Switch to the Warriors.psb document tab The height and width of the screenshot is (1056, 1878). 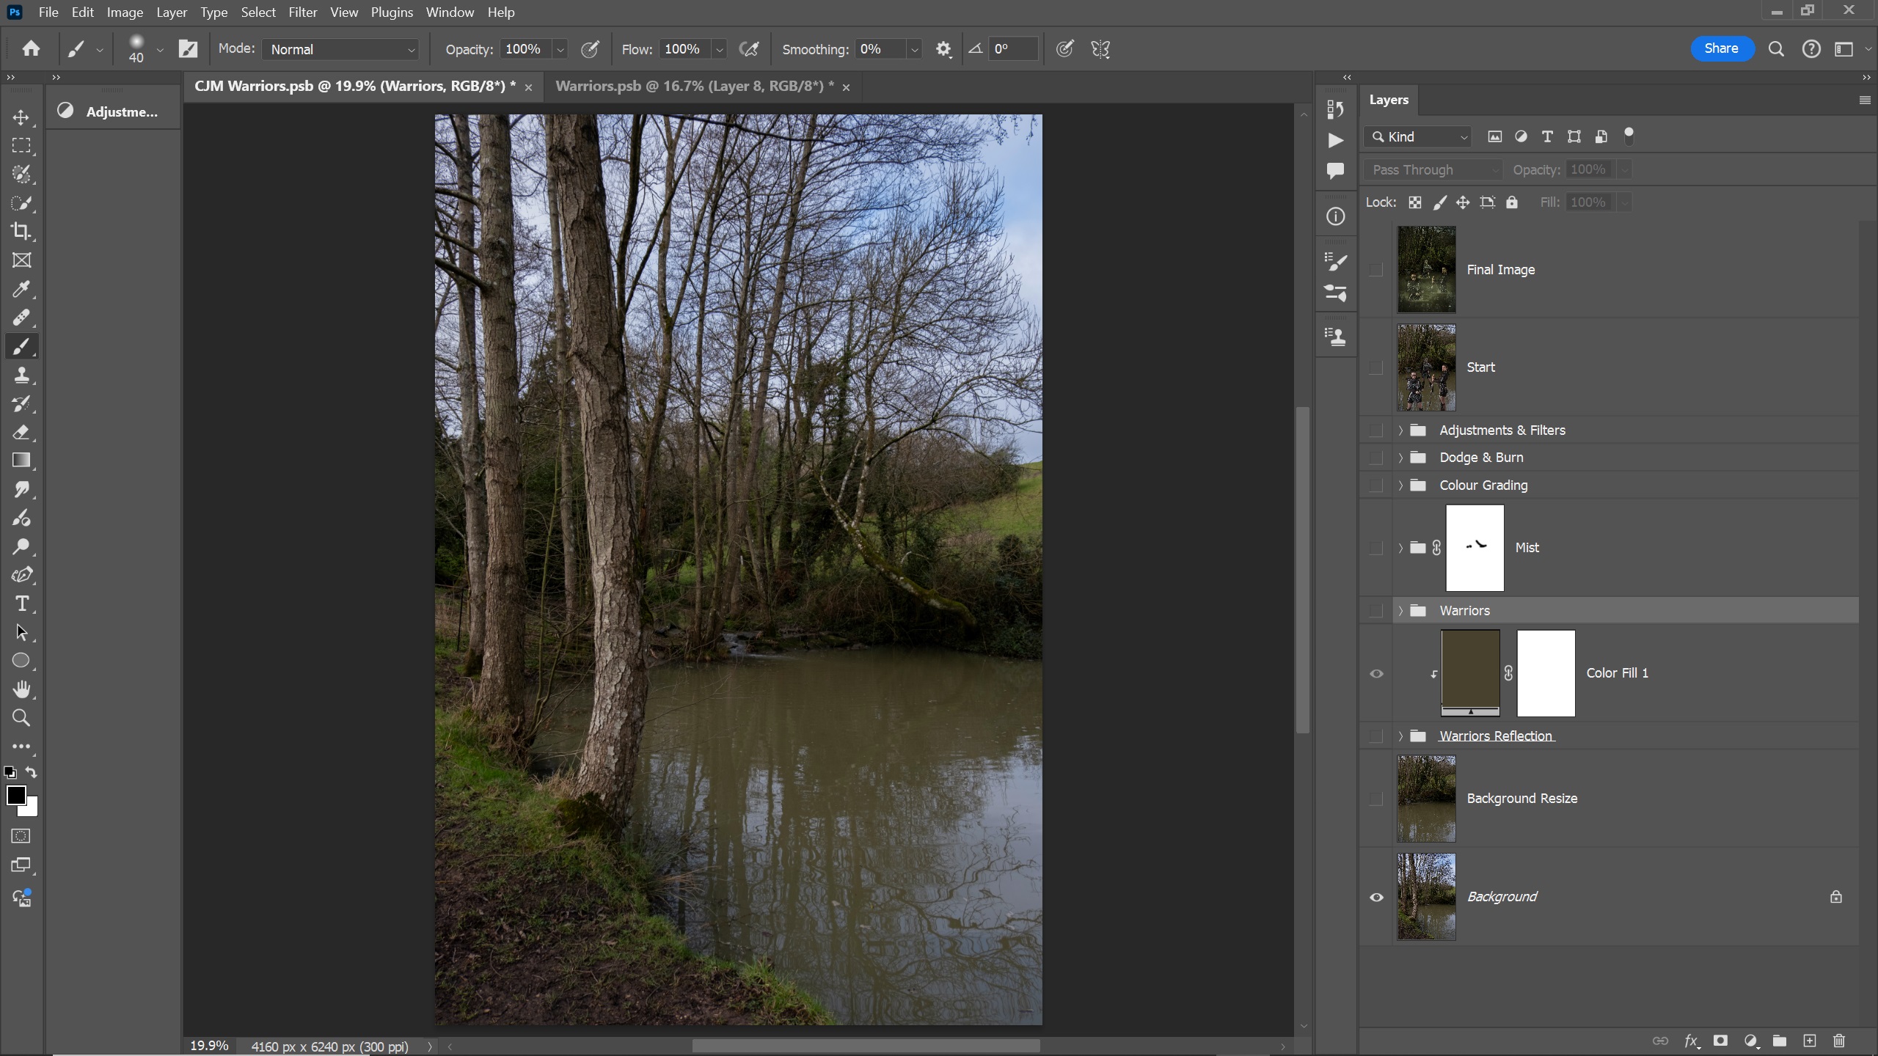coord(693,87)
